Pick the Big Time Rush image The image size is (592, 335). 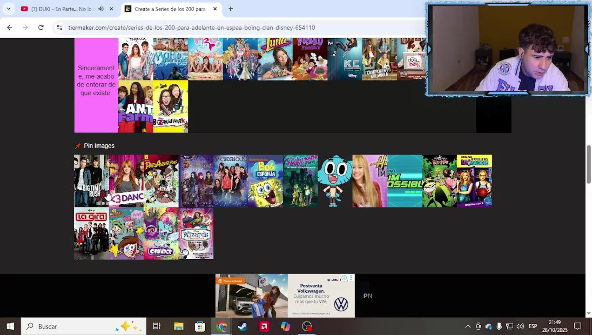click(x=91, y=181)
